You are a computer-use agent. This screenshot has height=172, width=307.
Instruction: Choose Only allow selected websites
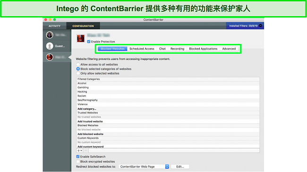point(78,74)
